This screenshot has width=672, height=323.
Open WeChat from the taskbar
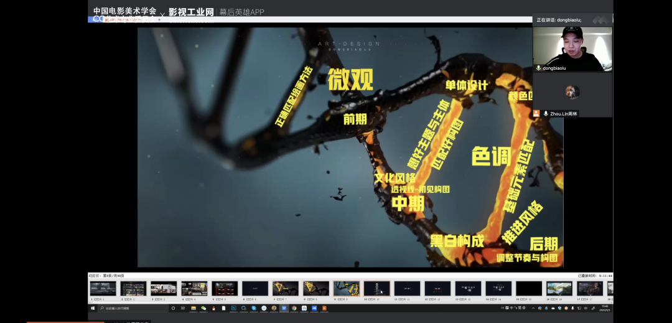tap(203, 308)
